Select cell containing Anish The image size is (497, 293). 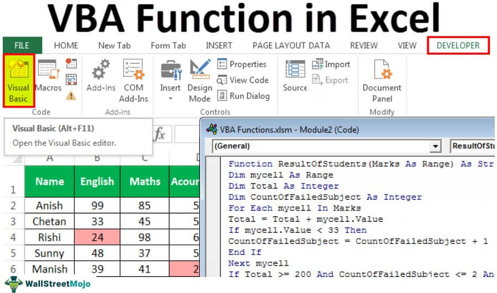pos(50,205)
